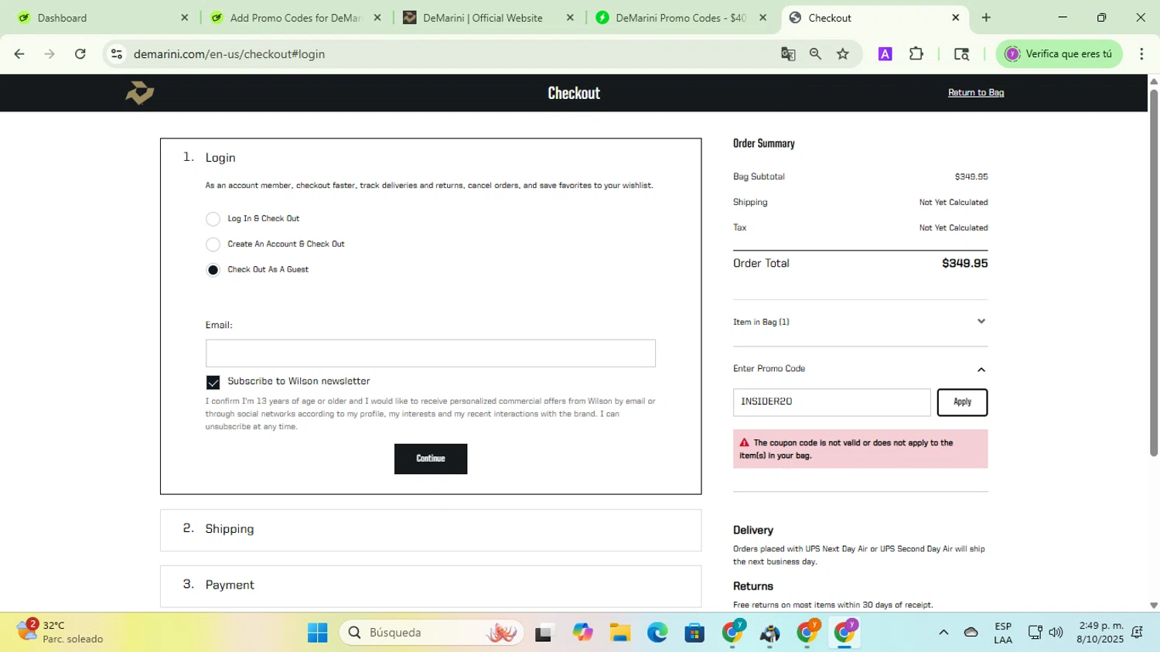This screenshot has width=1160, height=652.
Task: Close the Checkout tab
Action: coord(955,18)
